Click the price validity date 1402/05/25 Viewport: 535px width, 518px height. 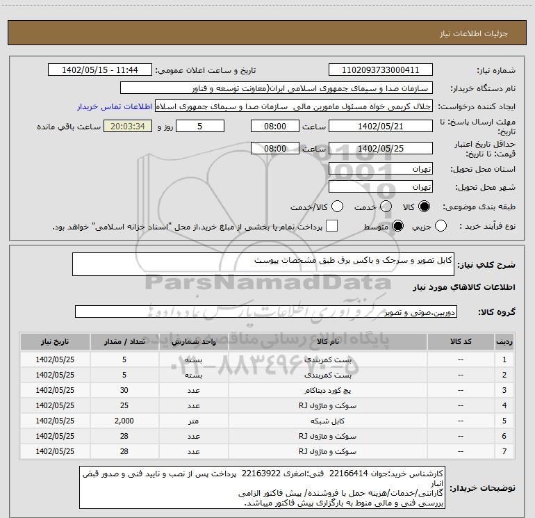[381, 148]
